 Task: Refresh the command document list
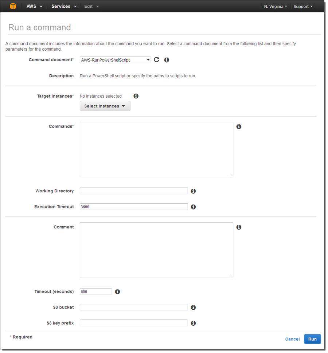pyautogui.click(x=157, y=60)
